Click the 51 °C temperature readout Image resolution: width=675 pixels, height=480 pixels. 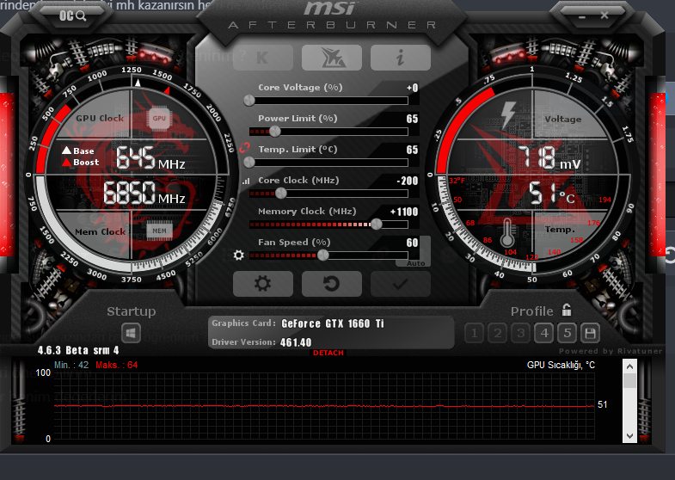click(551, 193)
